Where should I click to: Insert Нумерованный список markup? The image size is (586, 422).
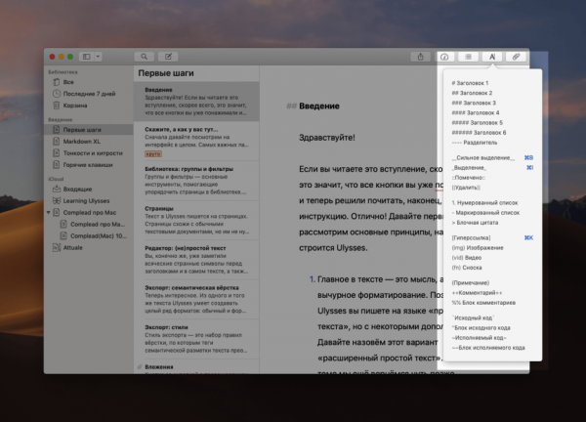click(x=484, y=202)
